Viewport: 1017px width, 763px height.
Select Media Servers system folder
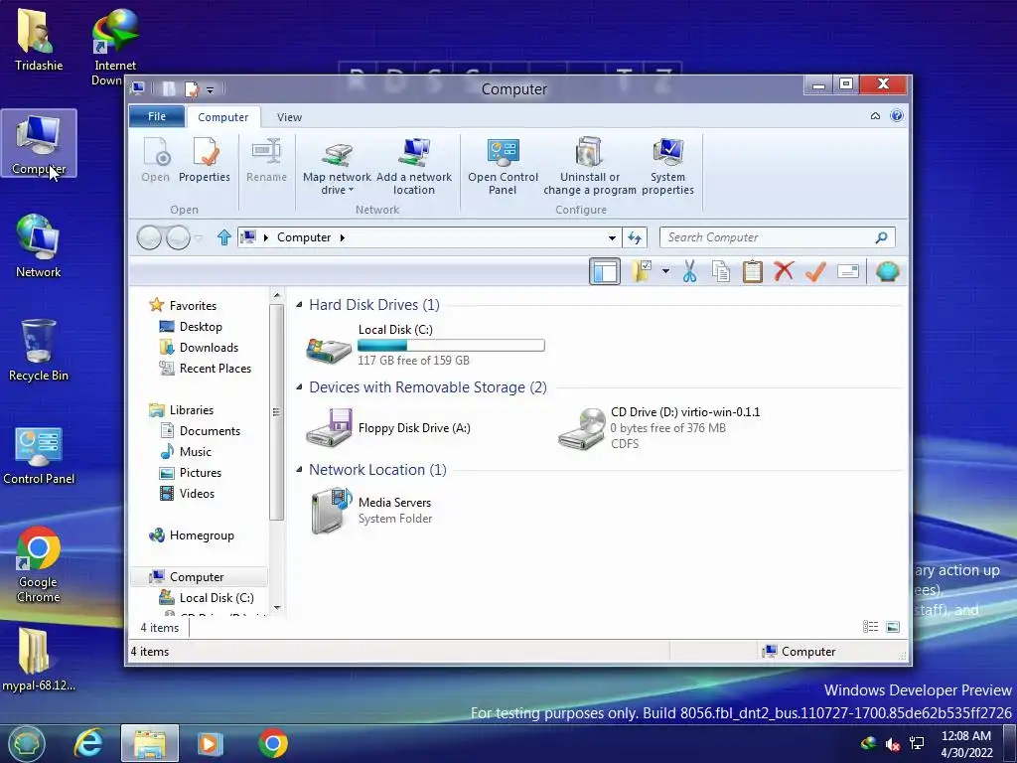(x=372, y=510)
